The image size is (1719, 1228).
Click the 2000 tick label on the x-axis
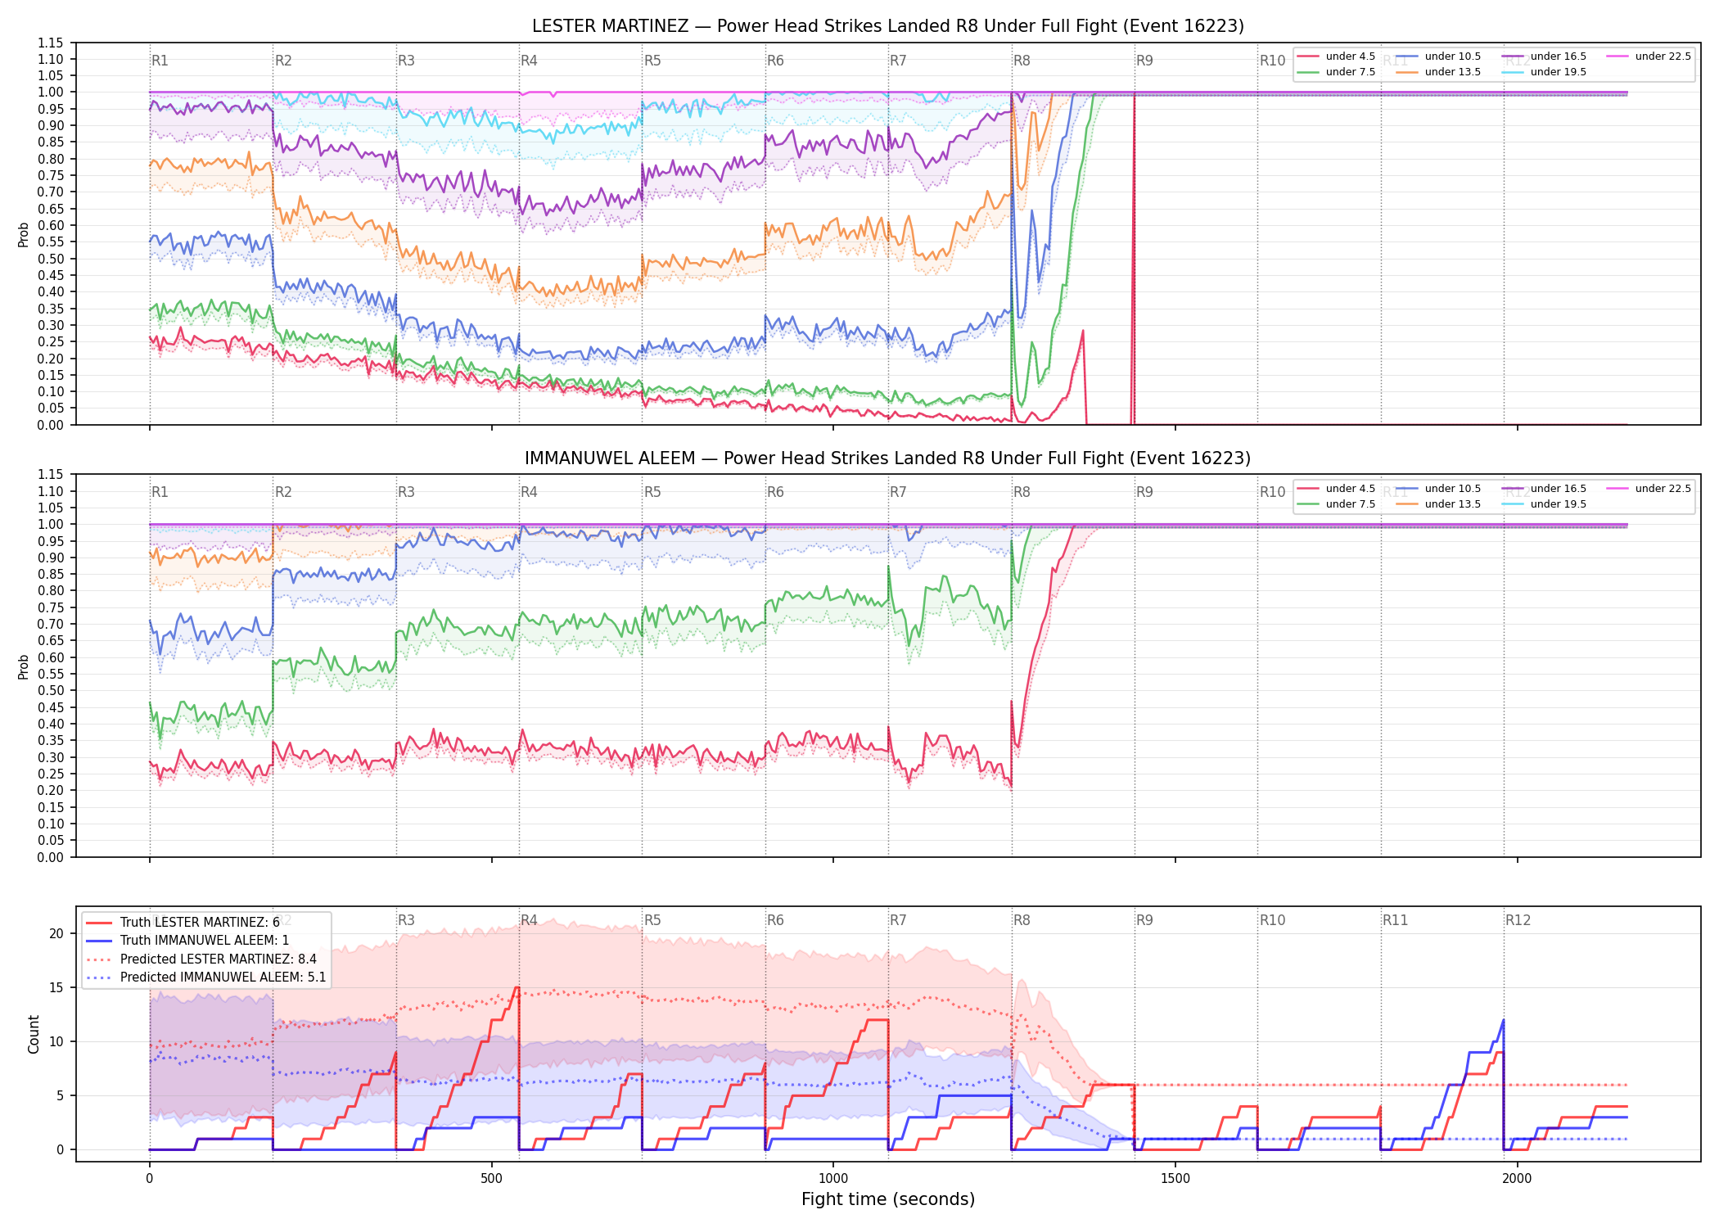click(1517, 1179)
